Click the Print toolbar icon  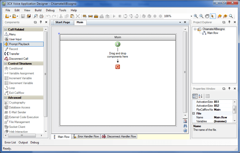tap(41, 16)
